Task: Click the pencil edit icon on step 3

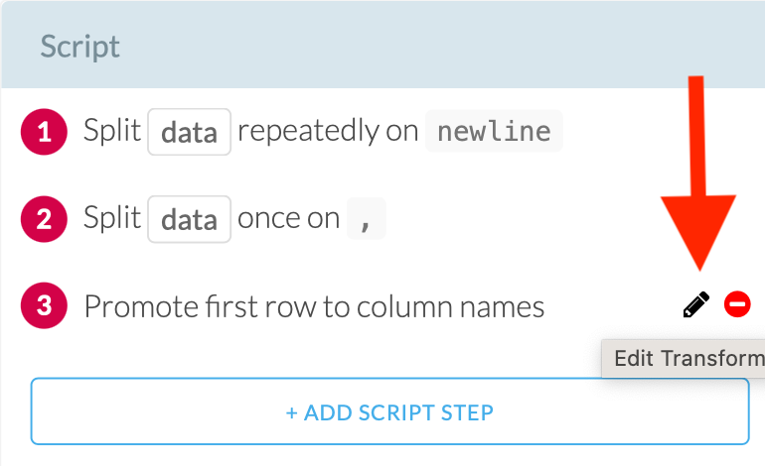Action: pos(696,305)
